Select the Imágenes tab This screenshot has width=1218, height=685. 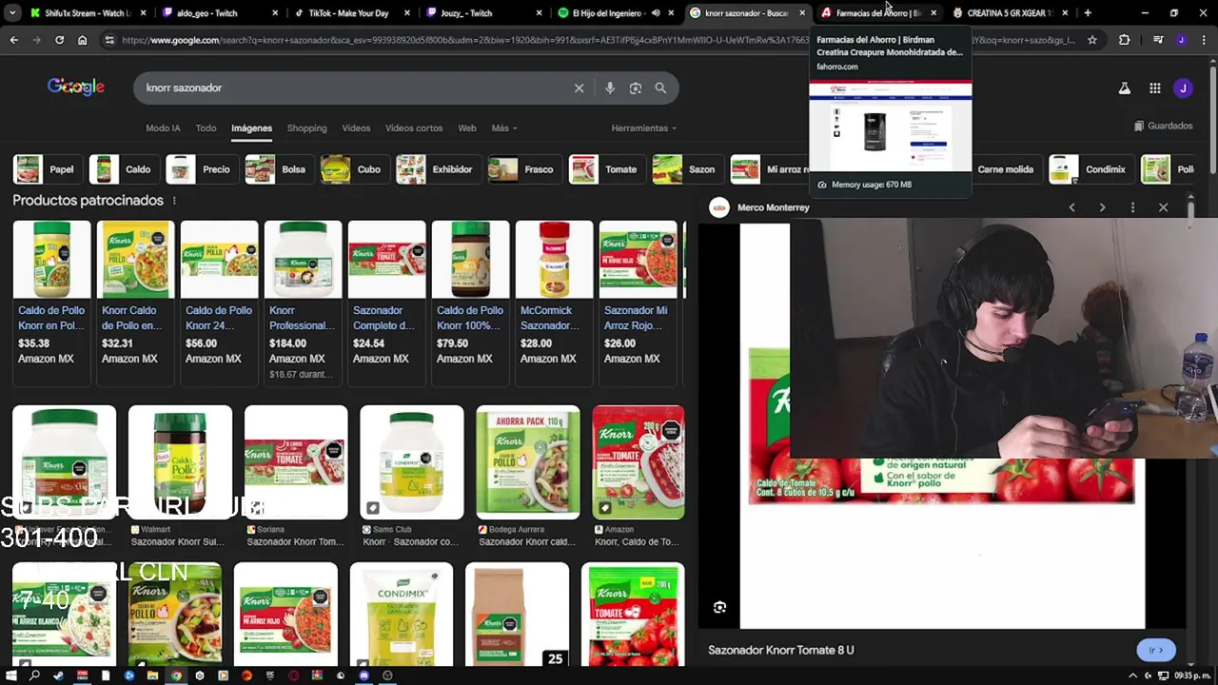click(x=251, y=128)
